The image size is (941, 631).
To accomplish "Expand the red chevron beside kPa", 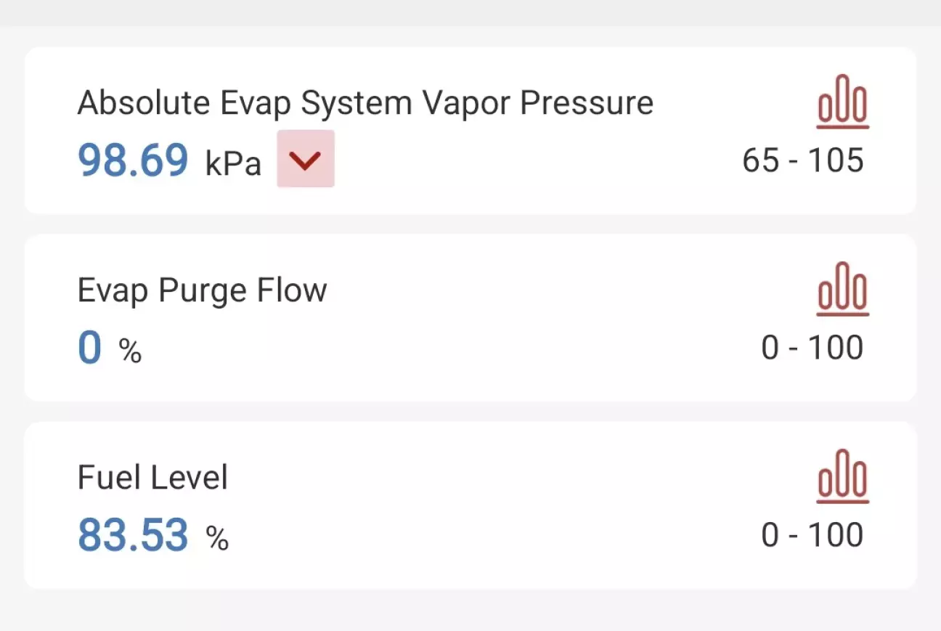I will tap(306, 159).
